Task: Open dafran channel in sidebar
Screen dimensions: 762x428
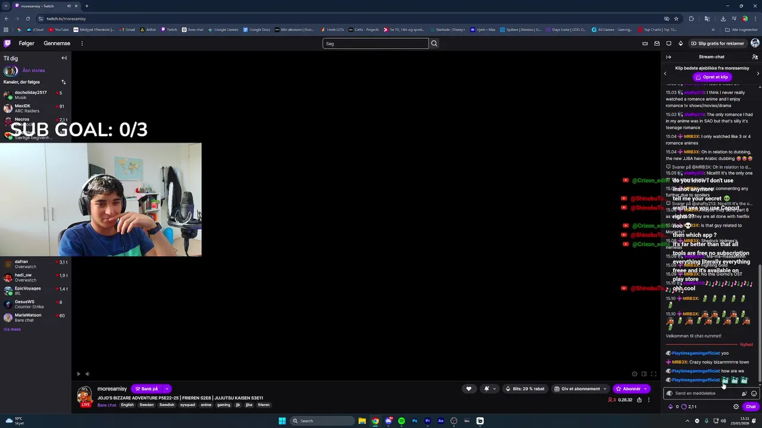Action: pos(35,264)
